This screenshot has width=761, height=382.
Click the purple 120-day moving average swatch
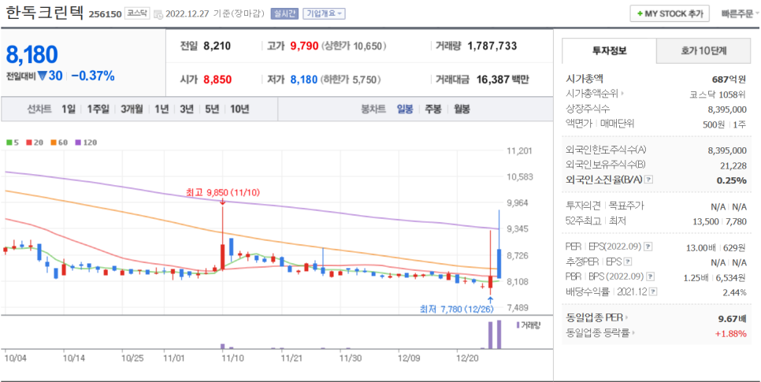(x=78, y=143)
